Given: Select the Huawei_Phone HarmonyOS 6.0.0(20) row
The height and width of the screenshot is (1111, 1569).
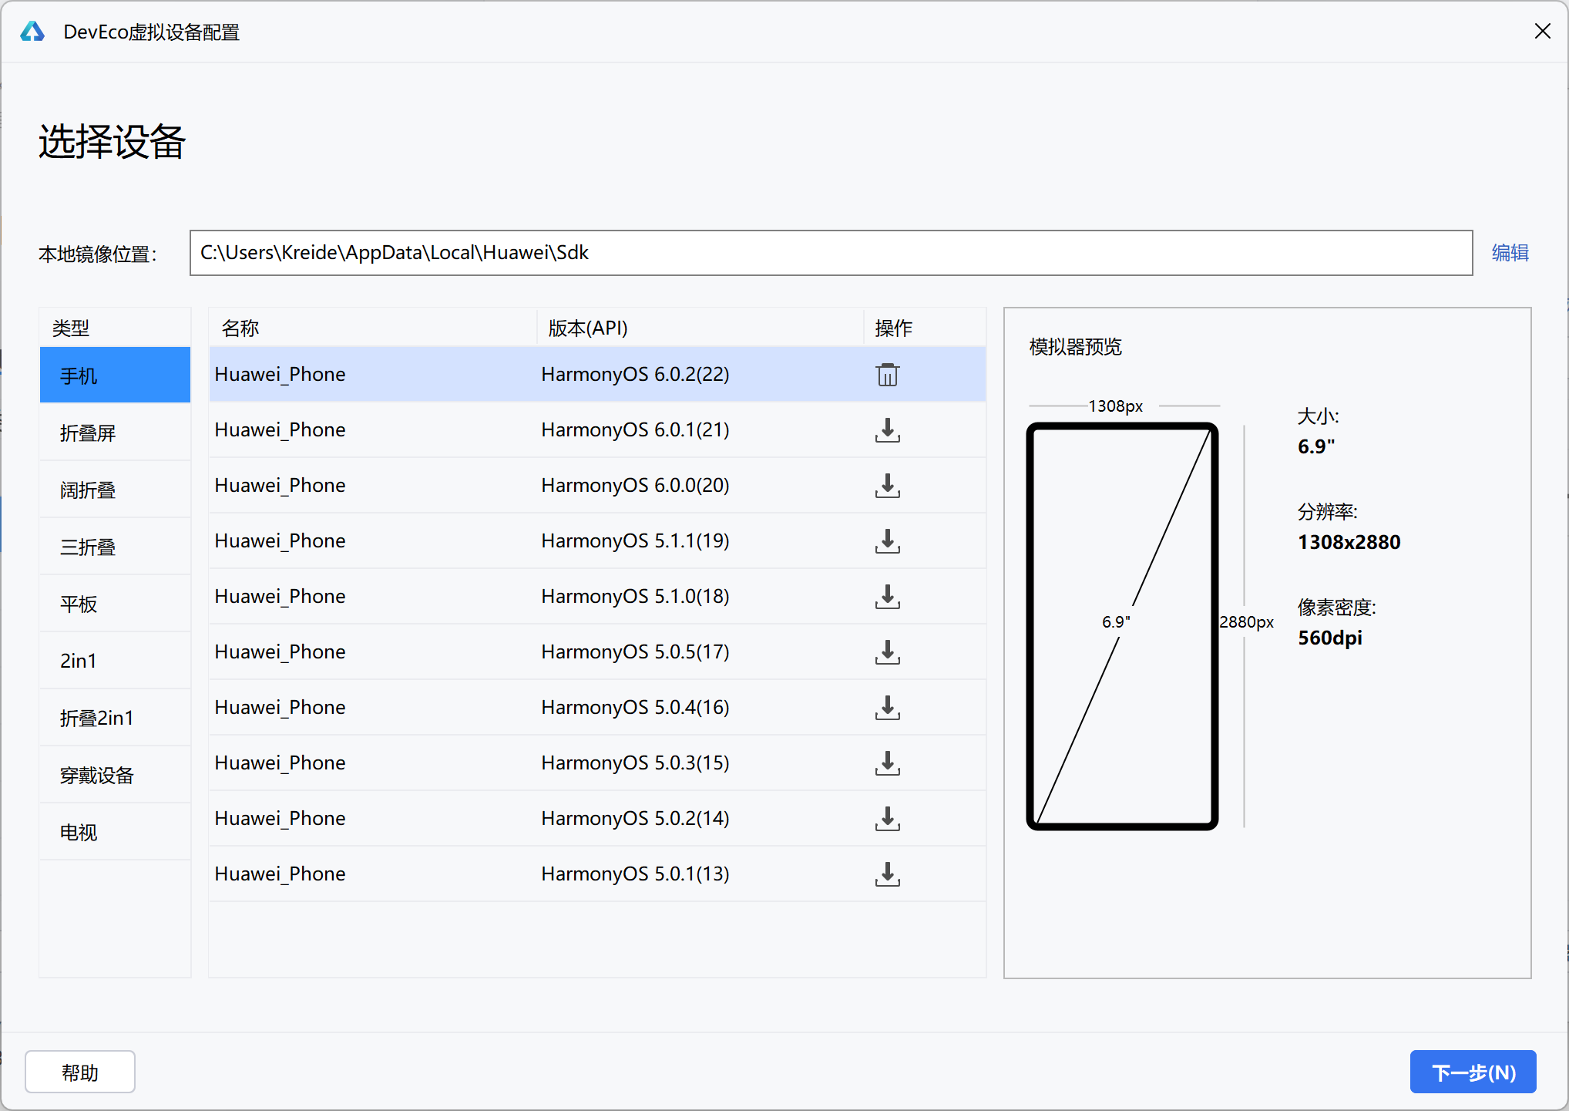Looking at the screenshot, I should coord(597,486).
